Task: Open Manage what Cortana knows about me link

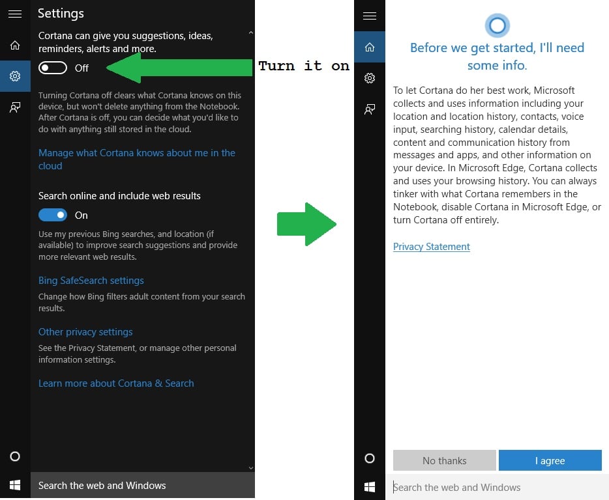Action: click(x=137, y=159)
